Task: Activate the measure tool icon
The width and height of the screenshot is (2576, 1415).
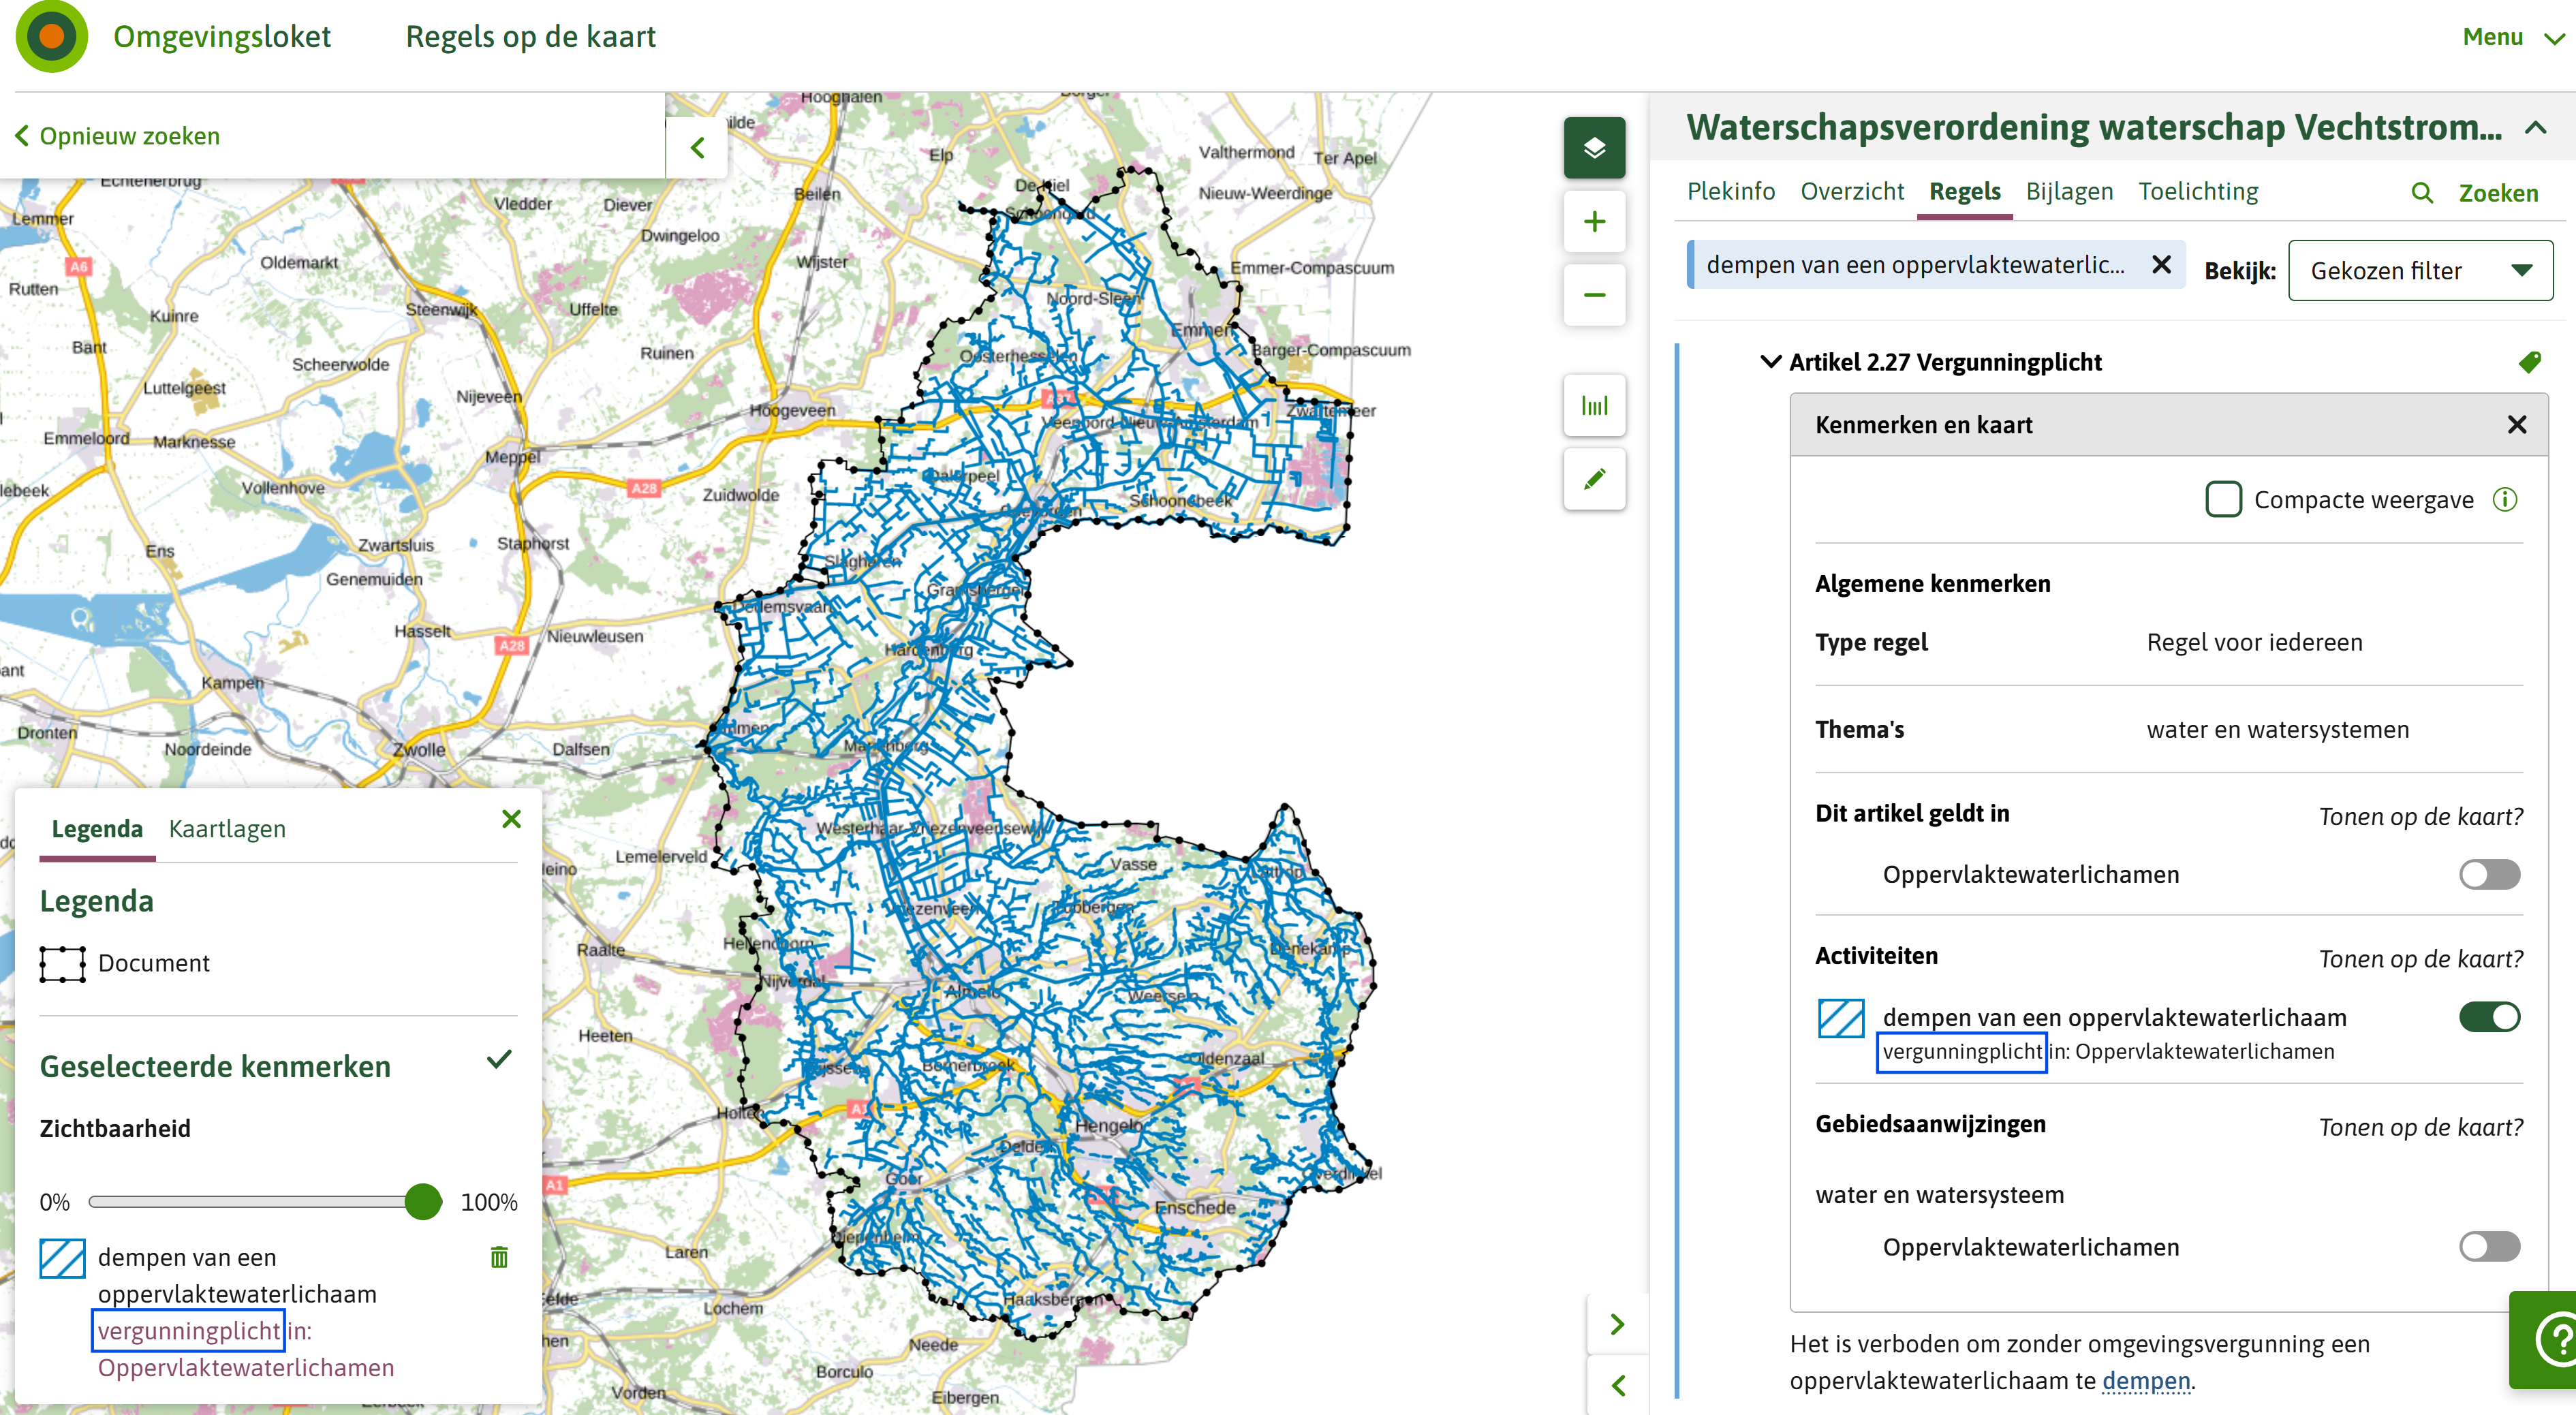Action: click(x=1594, y=405)
